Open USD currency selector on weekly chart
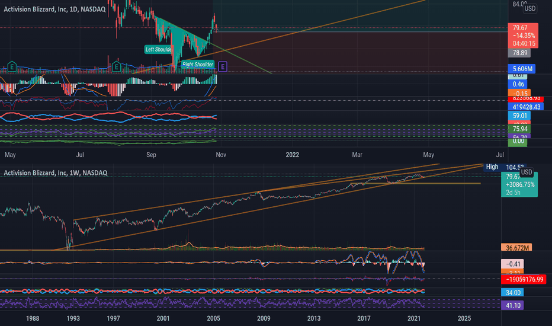The height and width of the screenshot is (326, 552). click(x=527, y=172)
